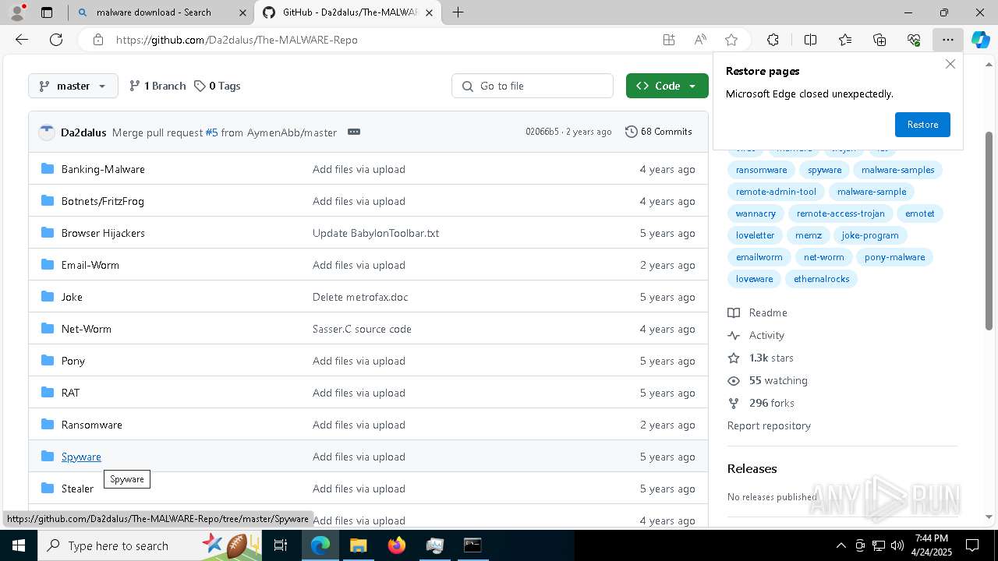This screenshot has width=998, height=561.
Task: View the 1.3k stars link
Action: coord(760,358)
